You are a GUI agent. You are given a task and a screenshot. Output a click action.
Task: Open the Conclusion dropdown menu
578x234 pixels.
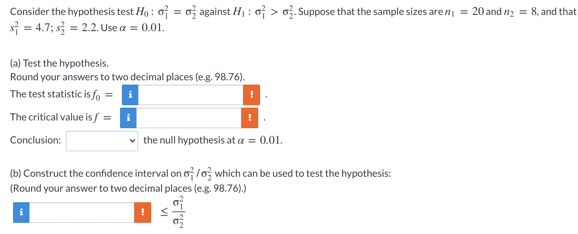(x=102, y=141)
